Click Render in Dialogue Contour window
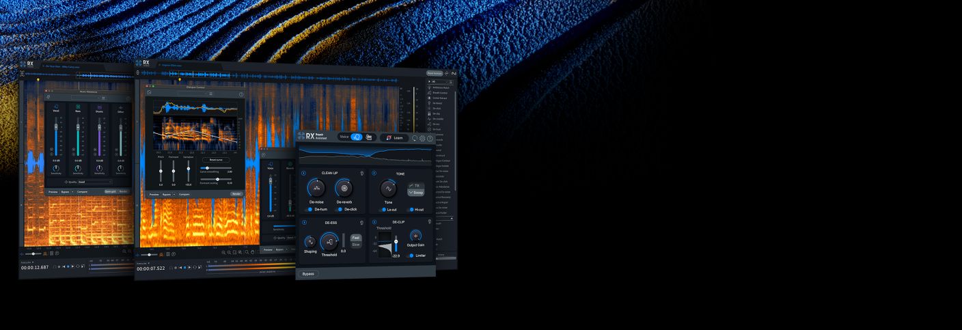 [236, 194]
